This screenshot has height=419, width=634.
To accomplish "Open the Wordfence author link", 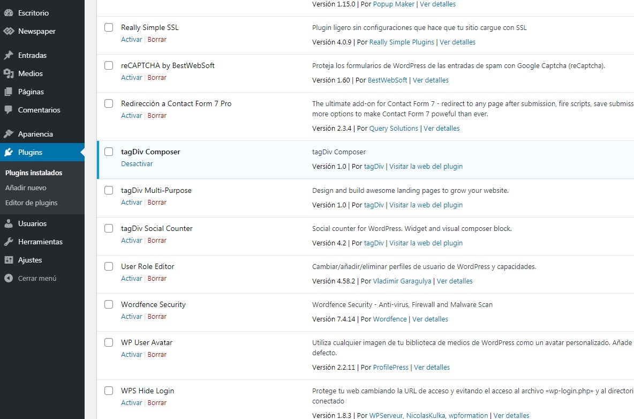I will pyautogui.click(x=390, y=319).
